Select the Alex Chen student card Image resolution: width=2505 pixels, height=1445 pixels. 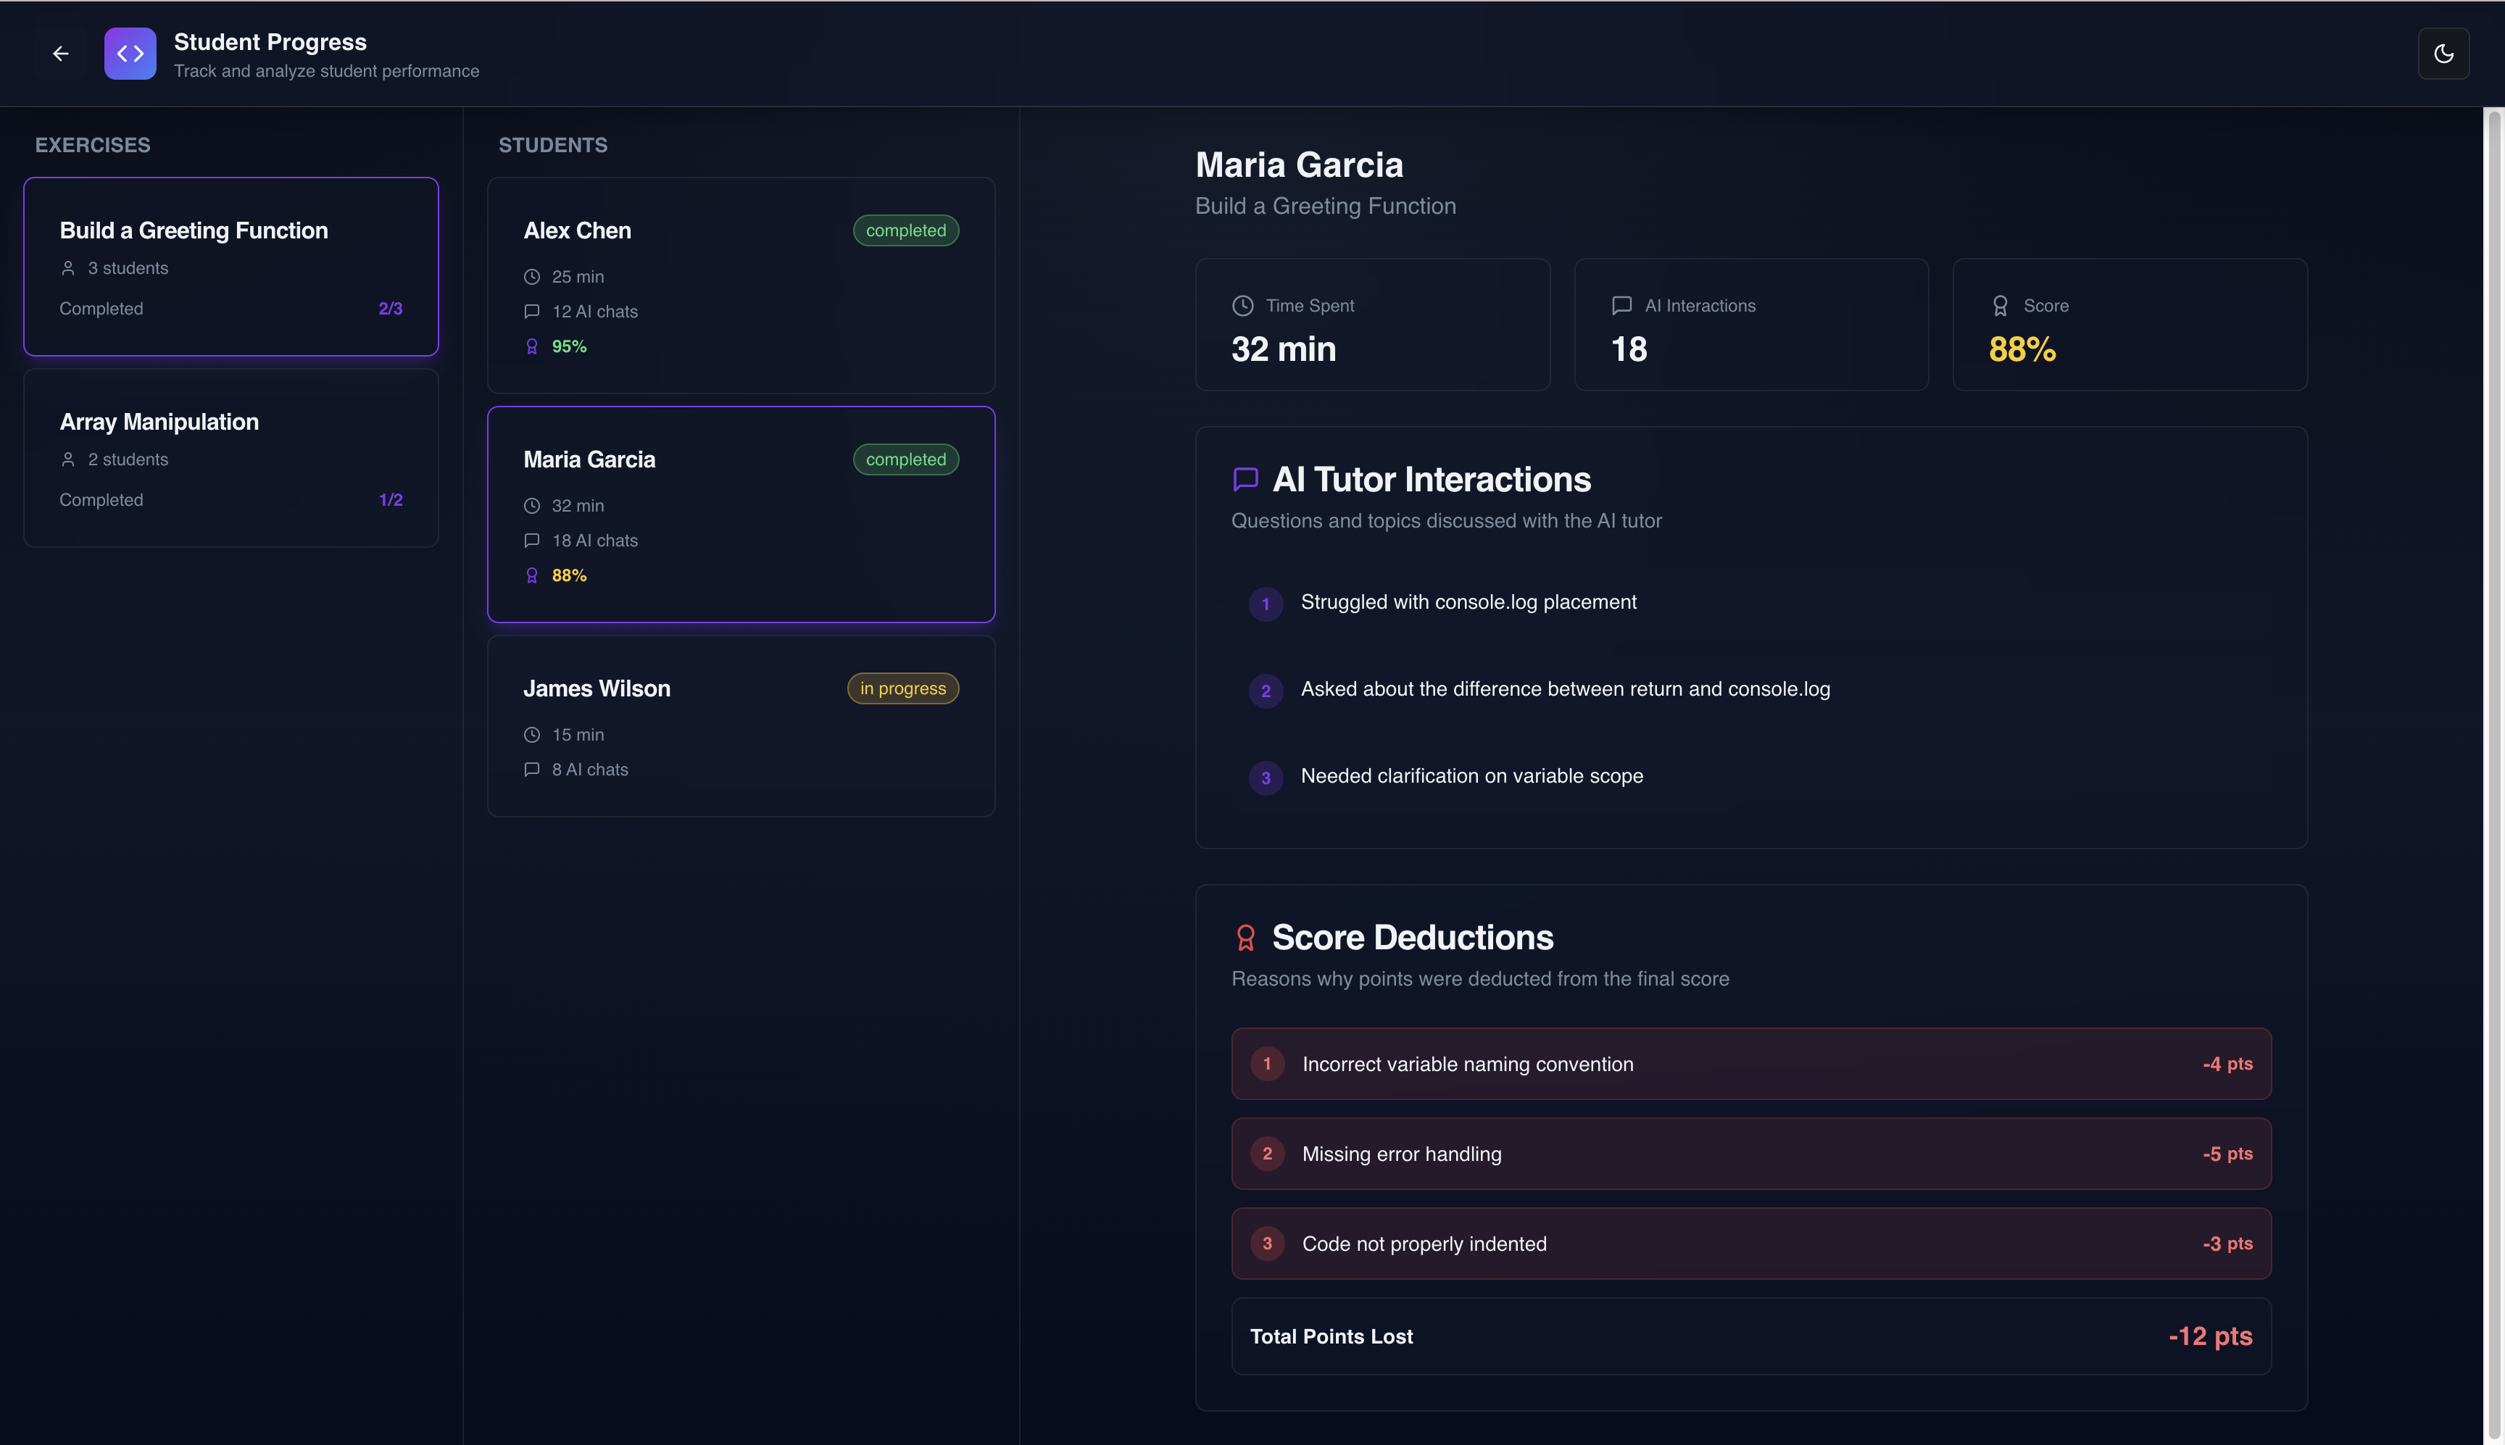click(740, 285)
